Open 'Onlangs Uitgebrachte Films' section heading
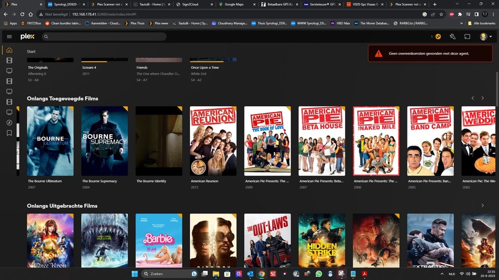This screenshot has width=499, height=280. tap(62, 206)
